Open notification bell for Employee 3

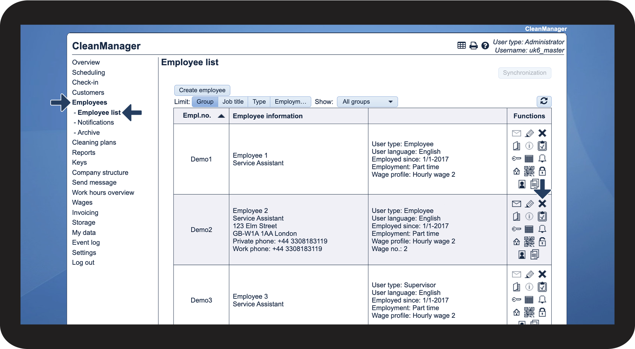click(542, 299)
